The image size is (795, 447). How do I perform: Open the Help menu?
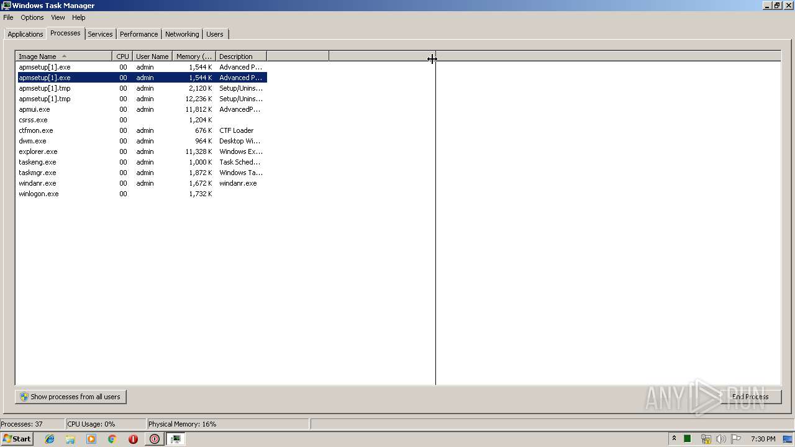point(79,17)
